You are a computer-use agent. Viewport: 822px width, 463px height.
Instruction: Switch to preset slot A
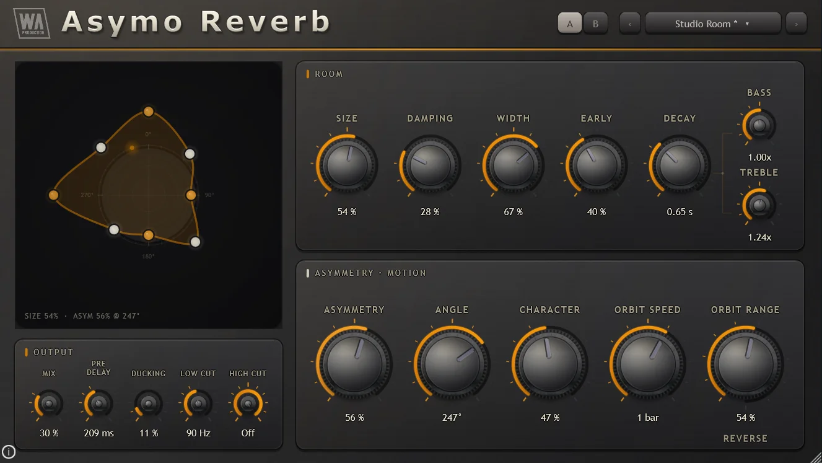pos(570,24)
